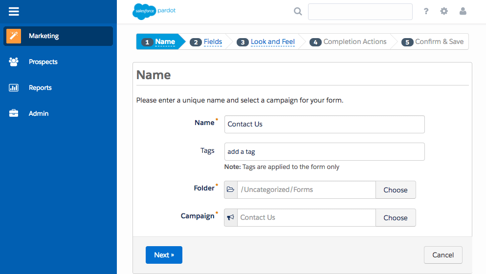Open the hamburger menu icon
Image resolution: width=486 pixels, height=274 pixels.
[x=14, y=11]
